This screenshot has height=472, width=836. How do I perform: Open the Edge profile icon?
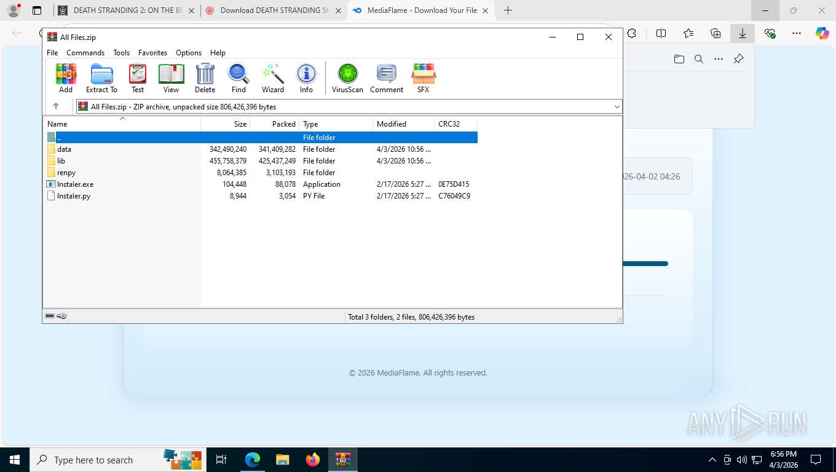point(14,10)
